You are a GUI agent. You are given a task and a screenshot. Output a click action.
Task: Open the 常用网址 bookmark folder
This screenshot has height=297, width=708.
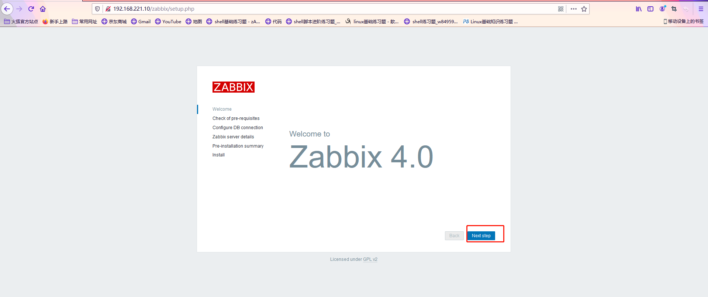[x=84, y=21]
